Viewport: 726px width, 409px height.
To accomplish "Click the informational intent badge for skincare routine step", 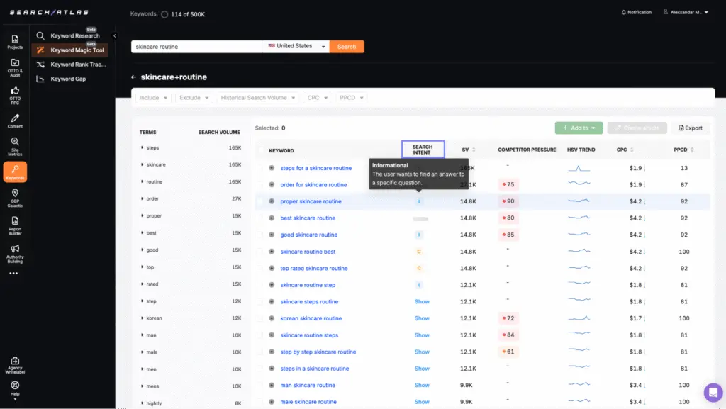I will click(419, 285).
